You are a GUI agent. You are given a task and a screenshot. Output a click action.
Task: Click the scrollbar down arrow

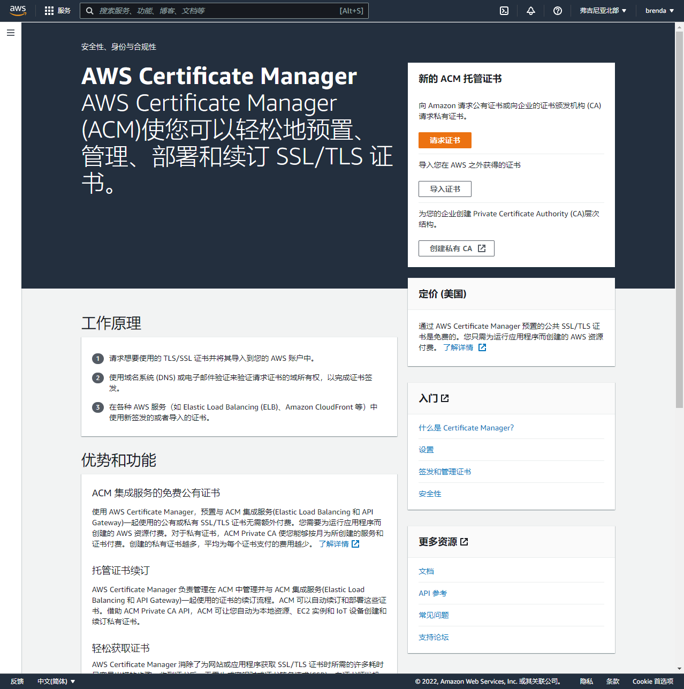tap(679, 669)
